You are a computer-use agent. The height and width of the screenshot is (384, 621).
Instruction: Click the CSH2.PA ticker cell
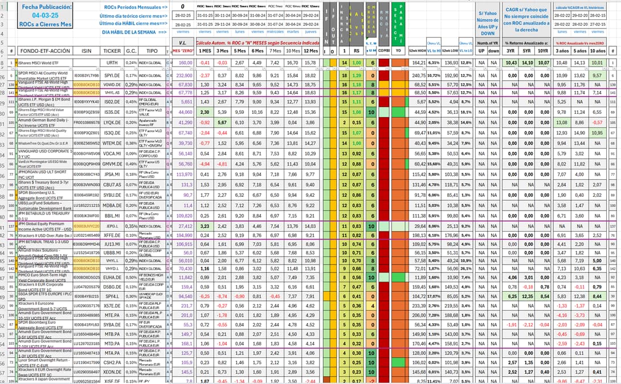pos(112,362)
